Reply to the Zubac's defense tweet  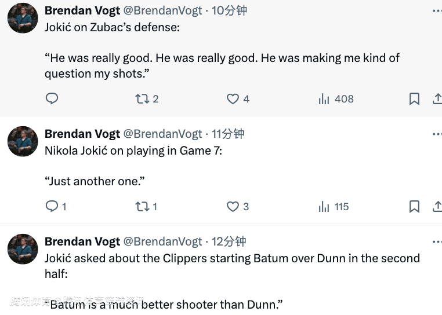pyautogui.click(x=52, y=98)
